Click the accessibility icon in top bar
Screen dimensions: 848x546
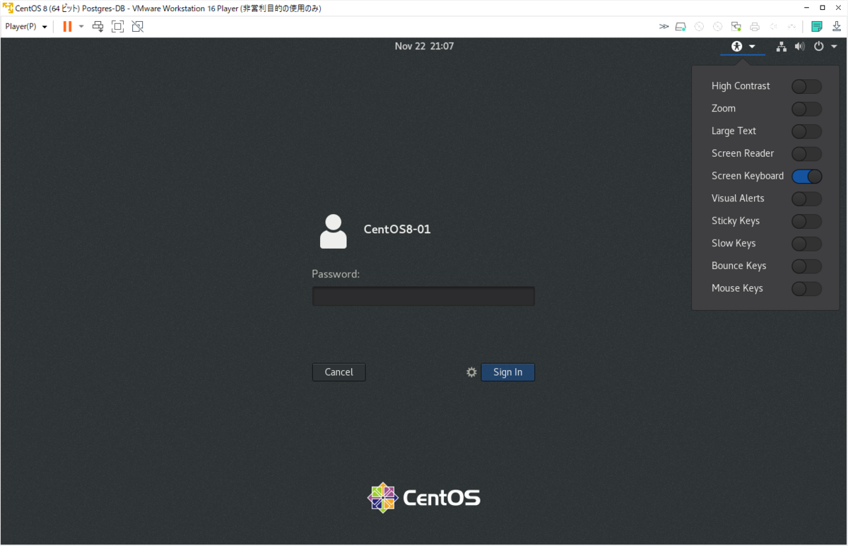[x=737, y=47]
